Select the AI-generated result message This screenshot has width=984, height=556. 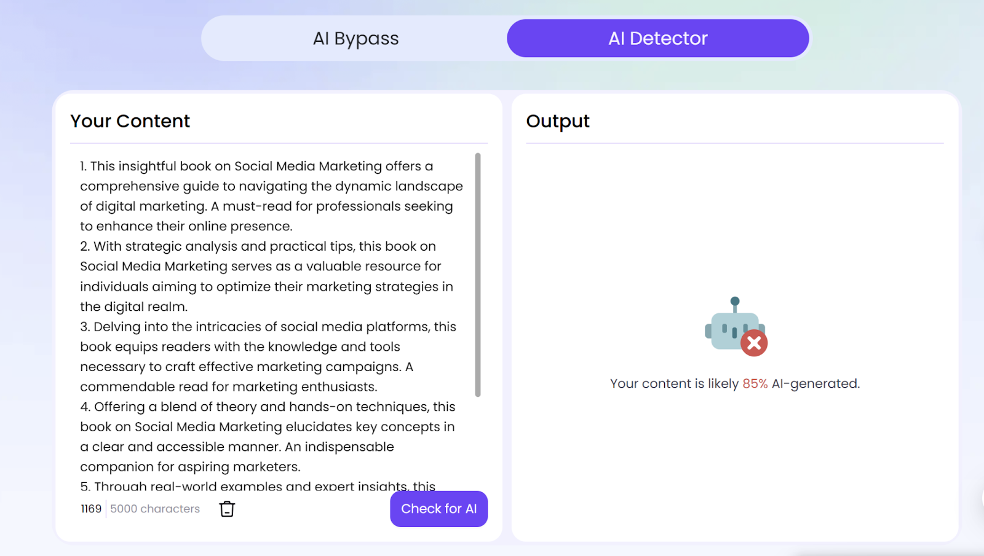(734, 383)
